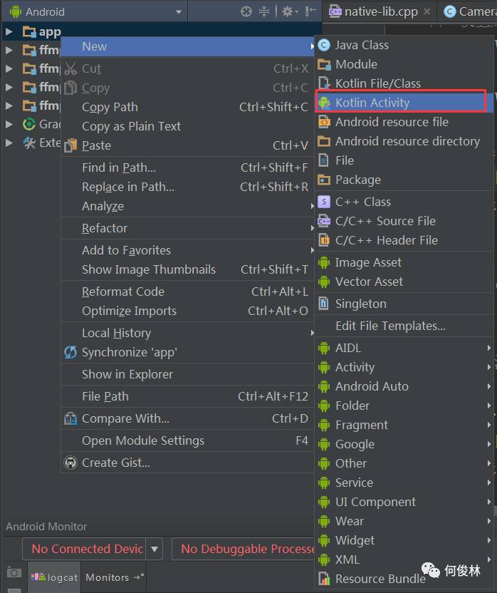Viewport: 497px width, 593px height.
Task: Create a new Singleton
Action: coord(404,304)
